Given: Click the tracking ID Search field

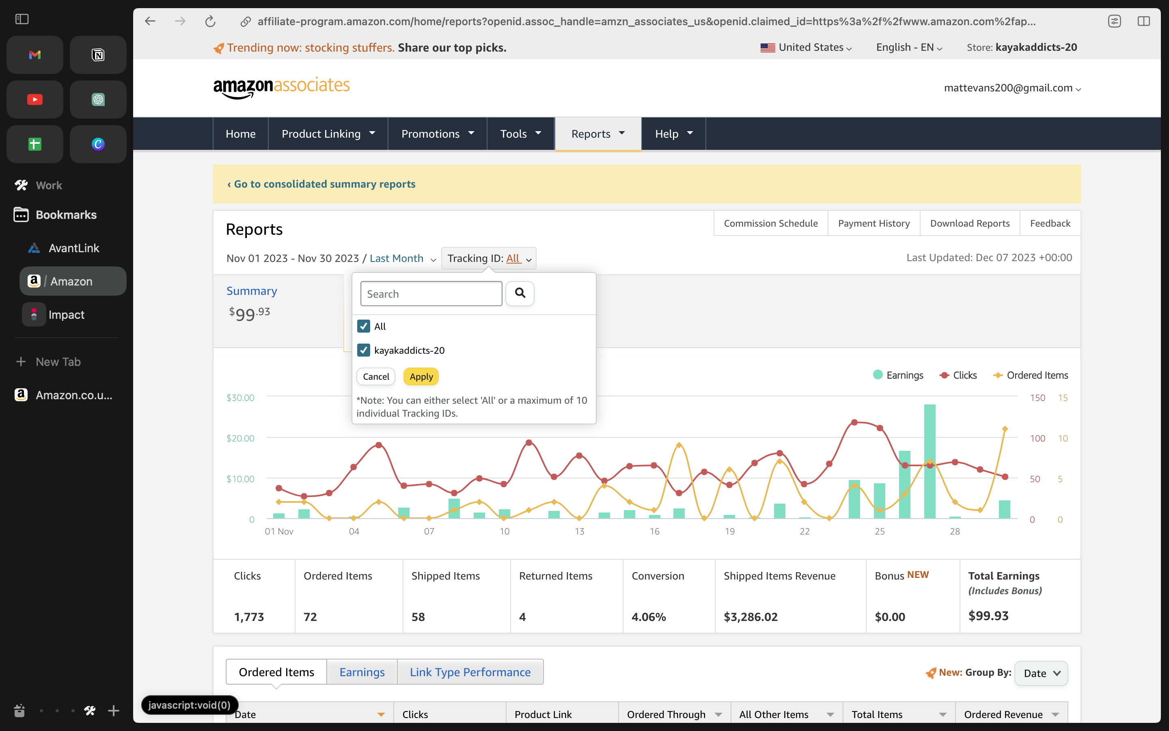Looking at the screenshot, I should coord(431,294).
